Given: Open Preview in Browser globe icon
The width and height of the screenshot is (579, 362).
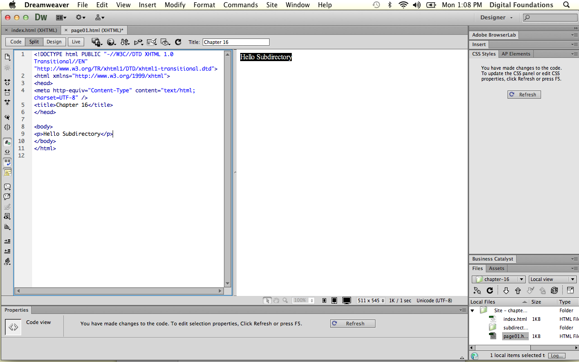Looking at the screenshot, I should (x=111, y=42).
